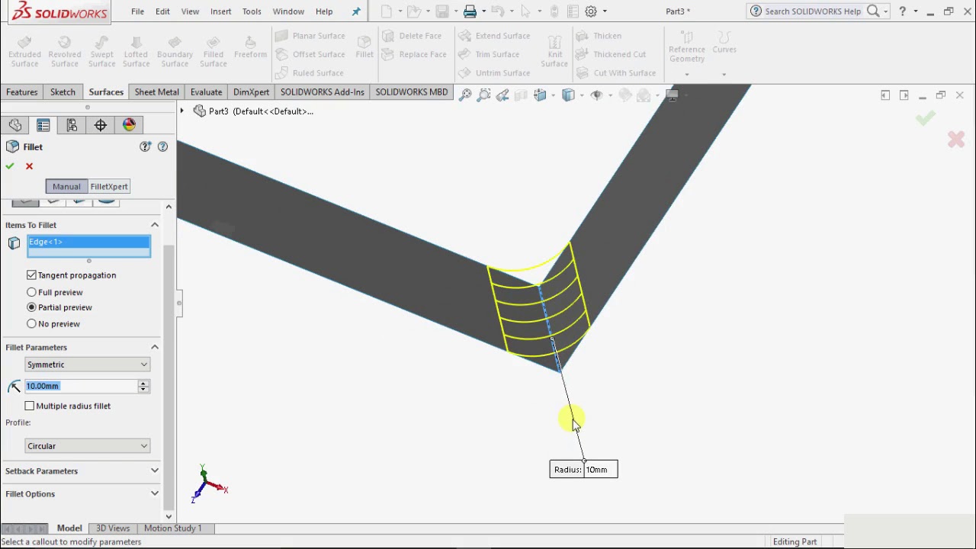Viewport: 976px width, 549px height.
Task: Click the property panel scroll down arrow
Action: [x=169, y=516]
